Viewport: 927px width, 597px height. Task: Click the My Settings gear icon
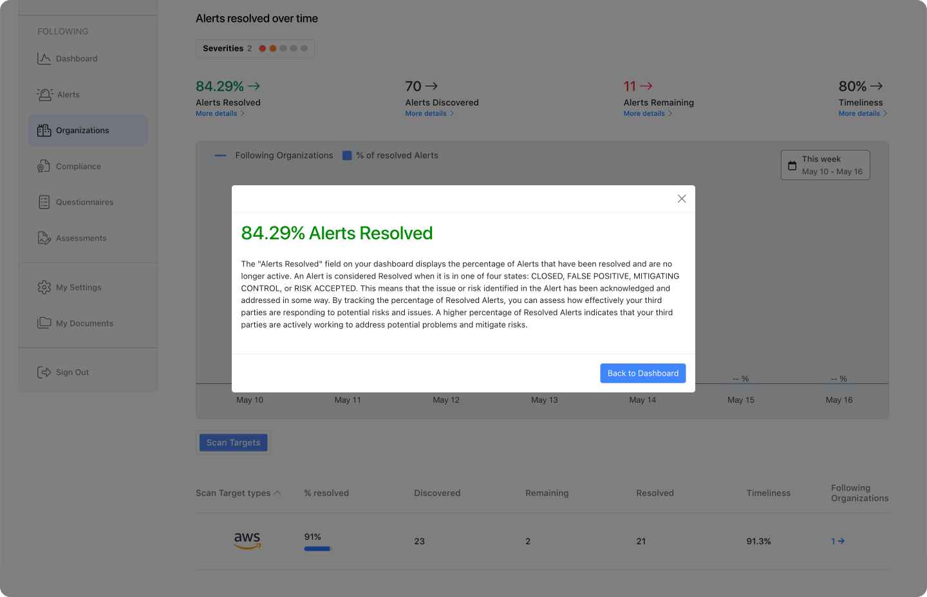44,288
